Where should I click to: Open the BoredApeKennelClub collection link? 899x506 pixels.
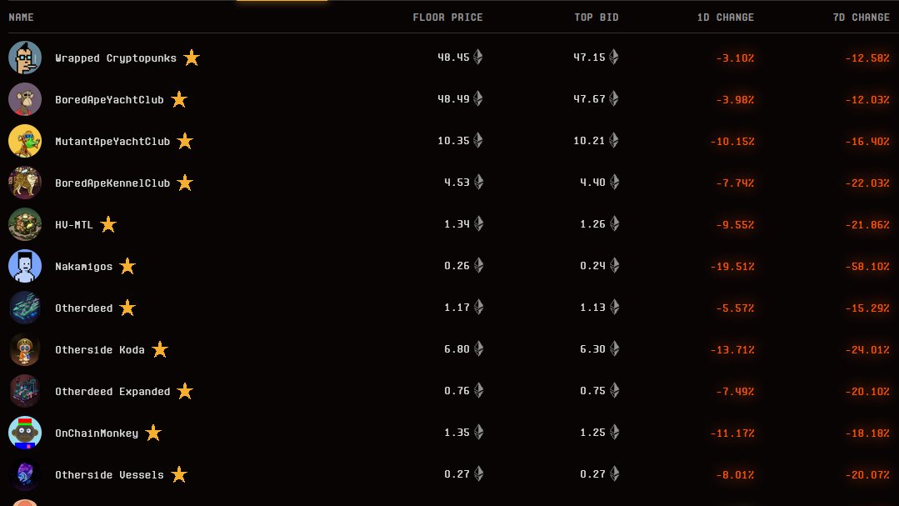tap(112, 183)
